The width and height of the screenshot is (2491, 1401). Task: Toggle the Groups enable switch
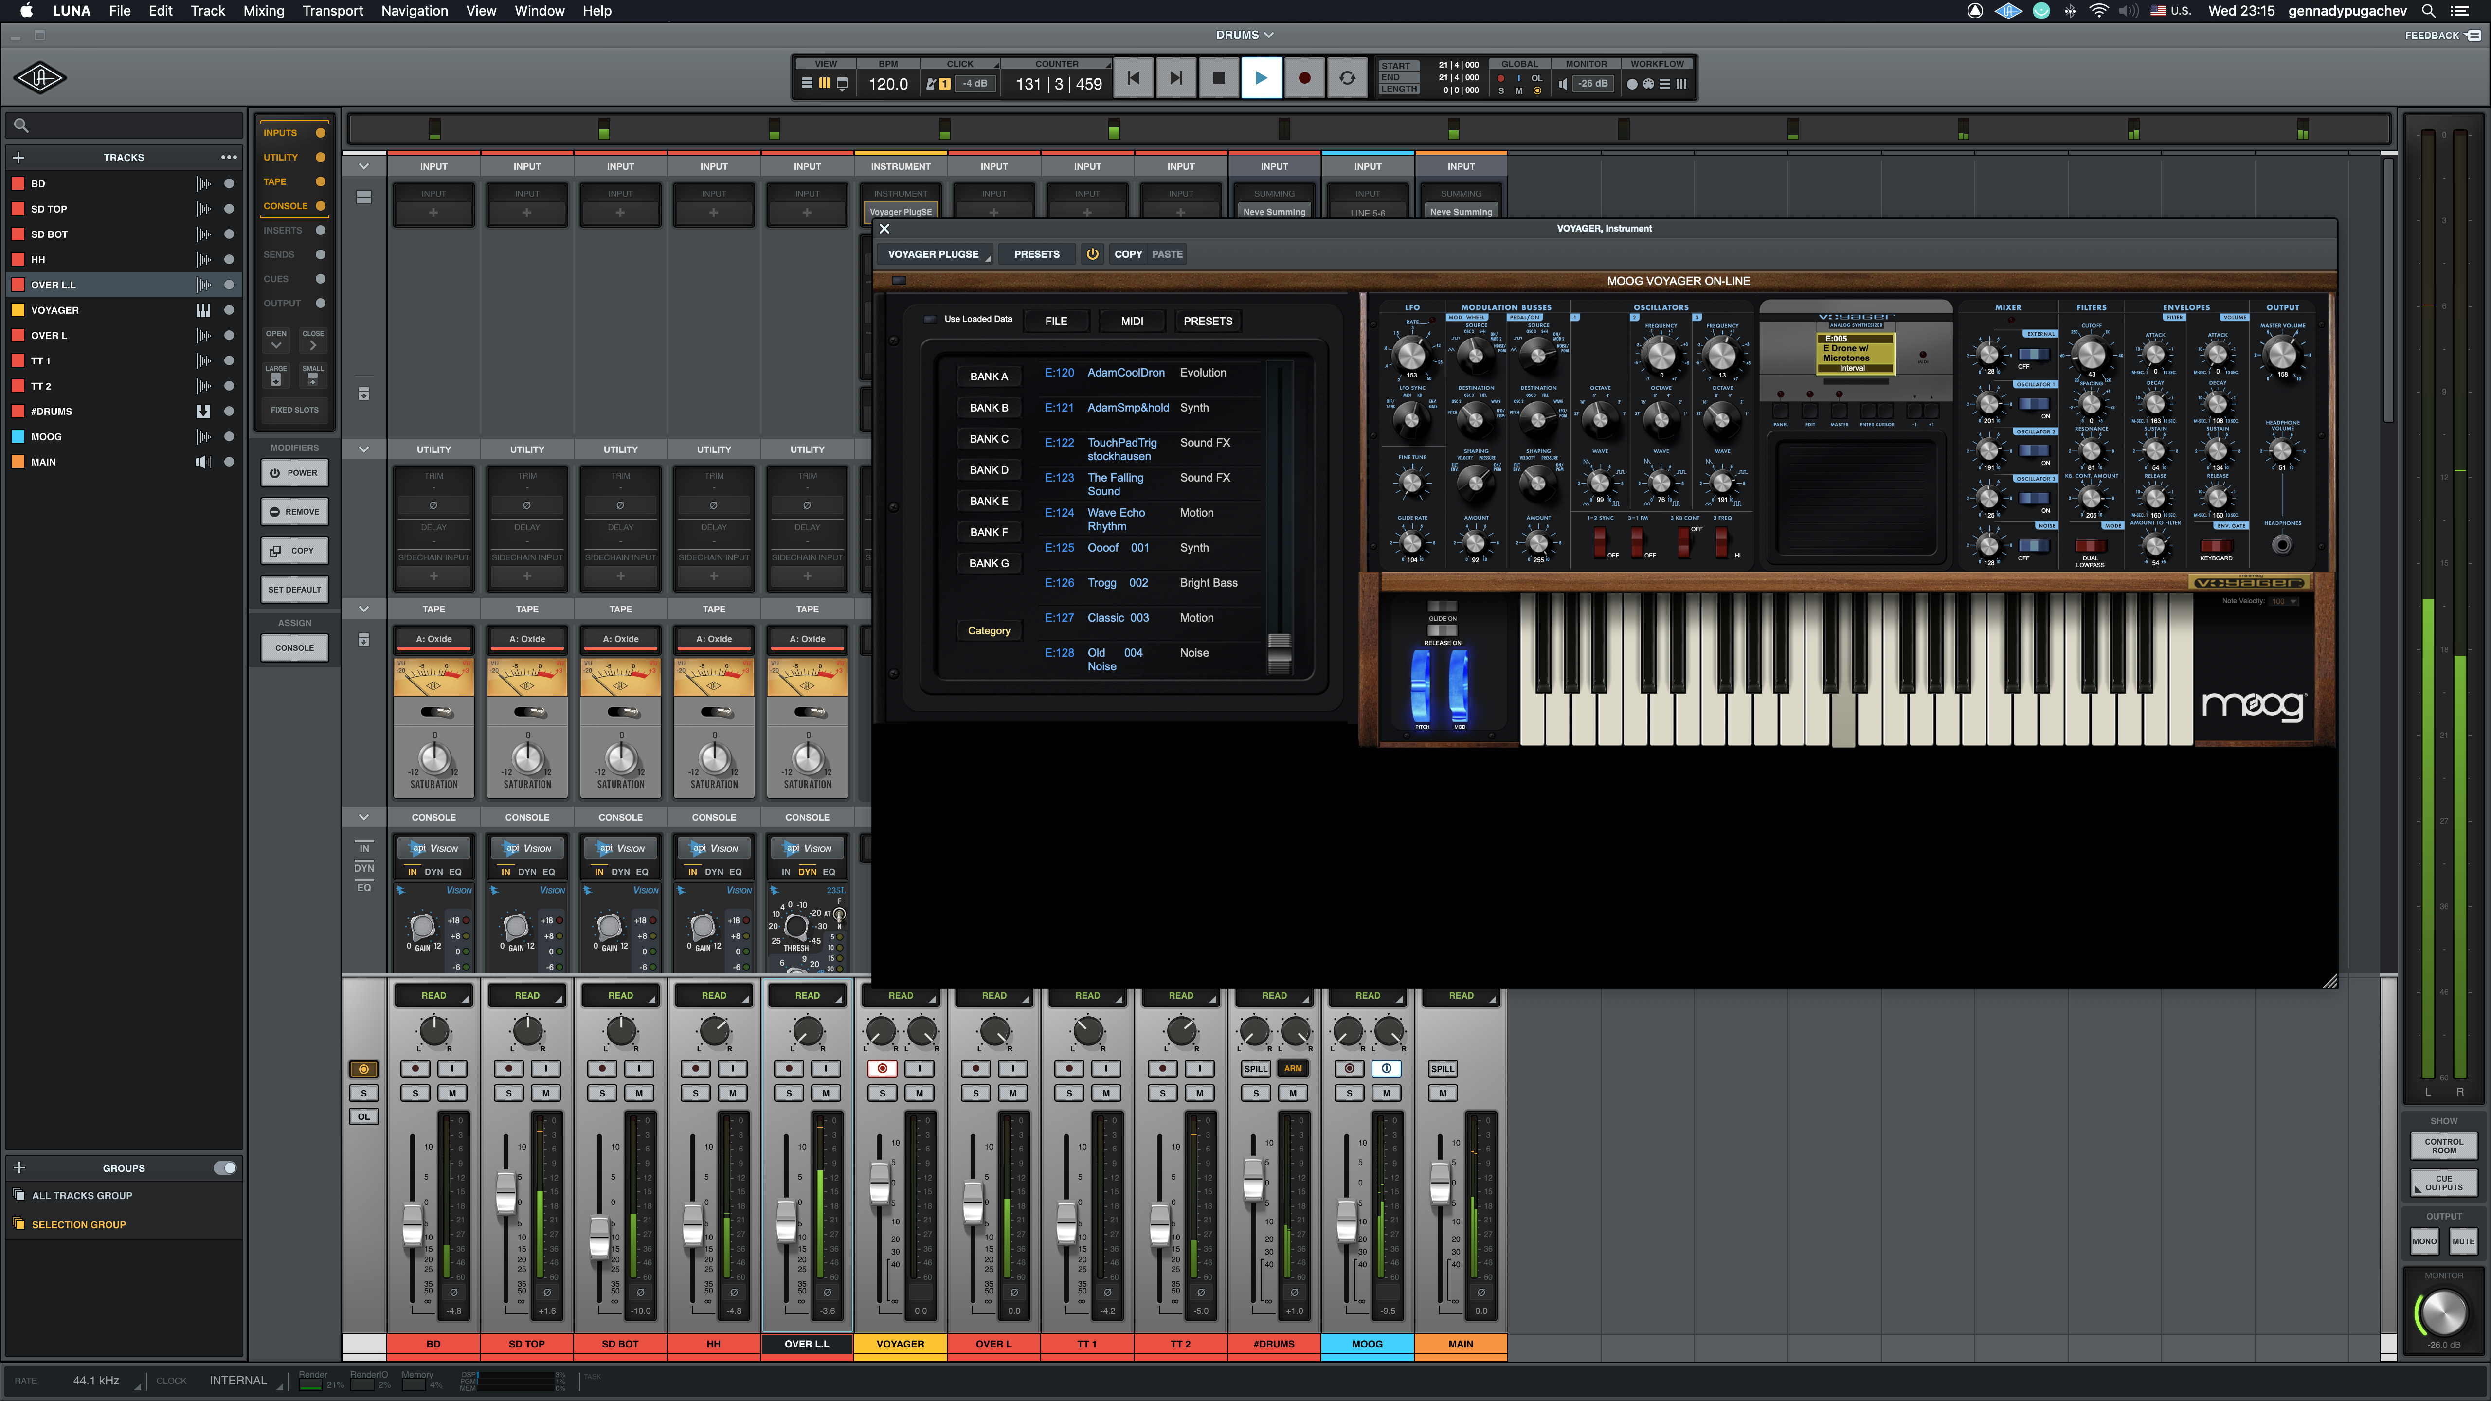coord(224,1168)
